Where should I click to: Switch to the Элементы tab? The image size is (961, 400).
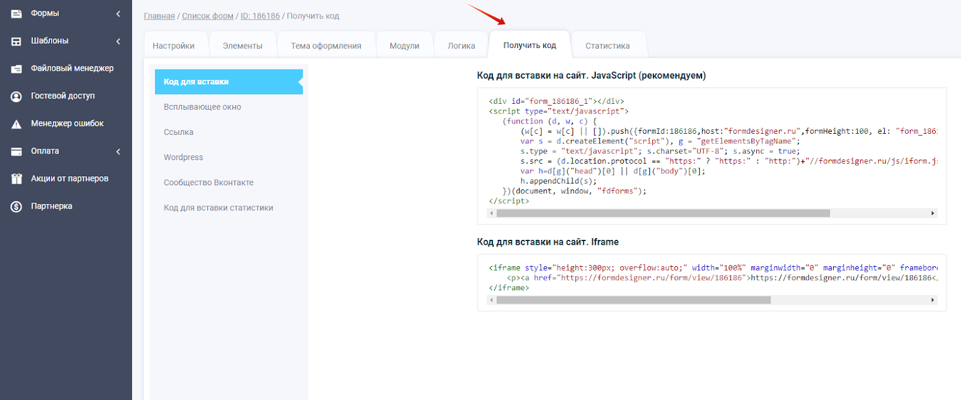[x=243, y=46]
